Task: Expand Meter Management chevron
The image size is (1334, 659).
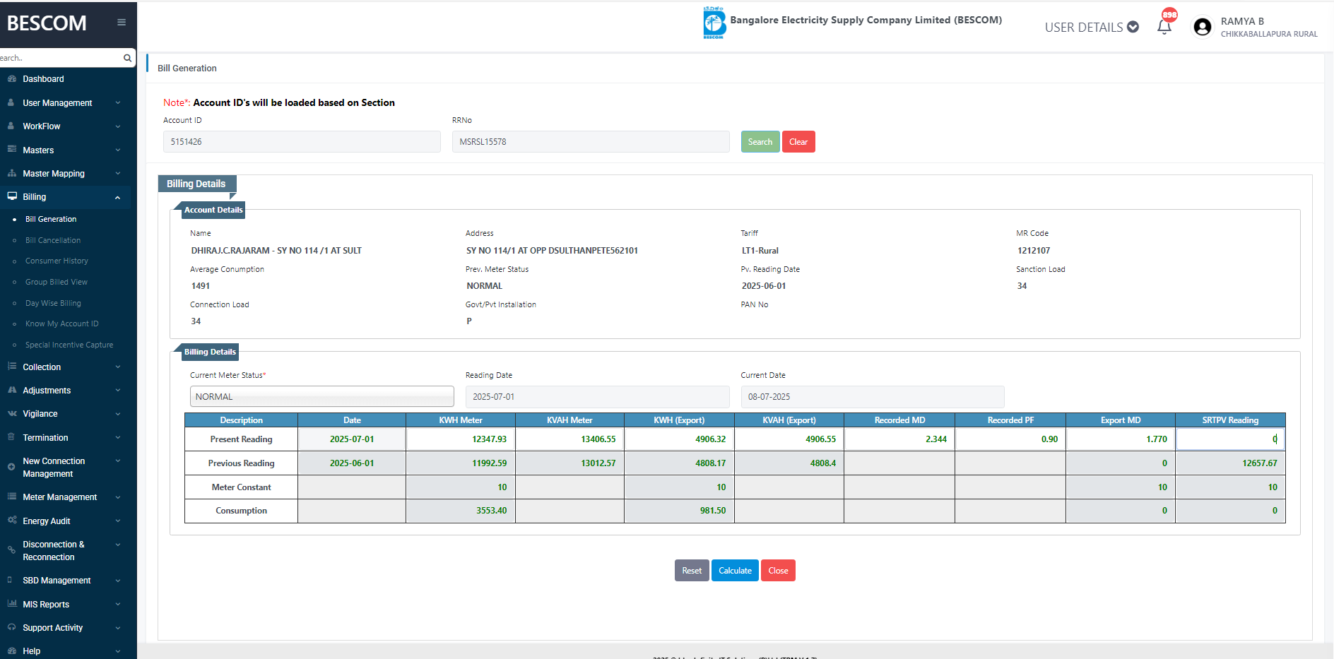Action: coord(118,497)
